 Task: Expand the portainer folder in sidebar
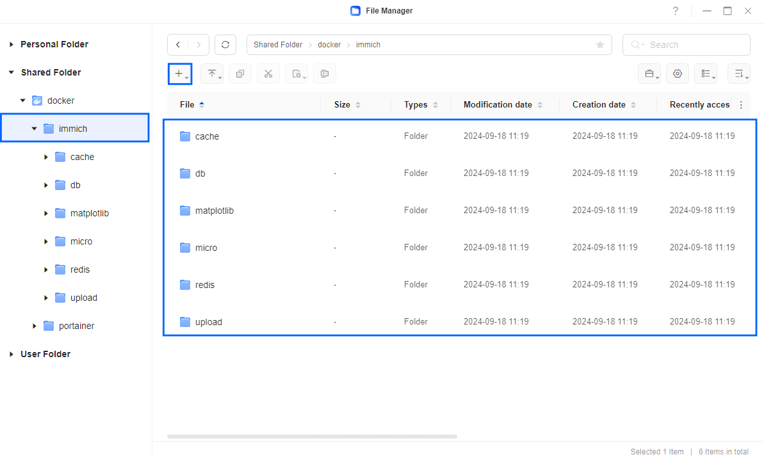(35, 326)
